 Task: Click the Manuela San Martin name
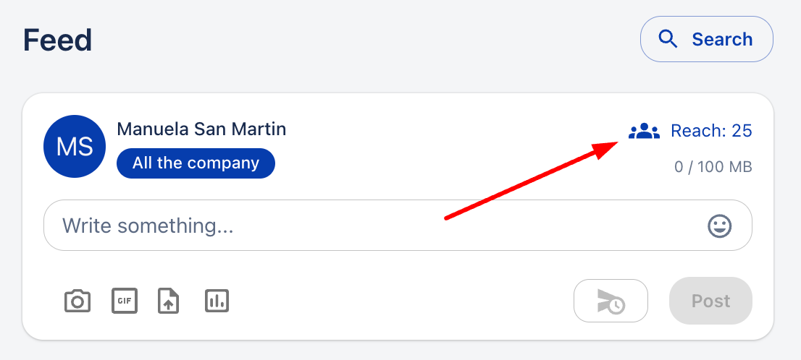pyautogui.click(x=201, y=129)
